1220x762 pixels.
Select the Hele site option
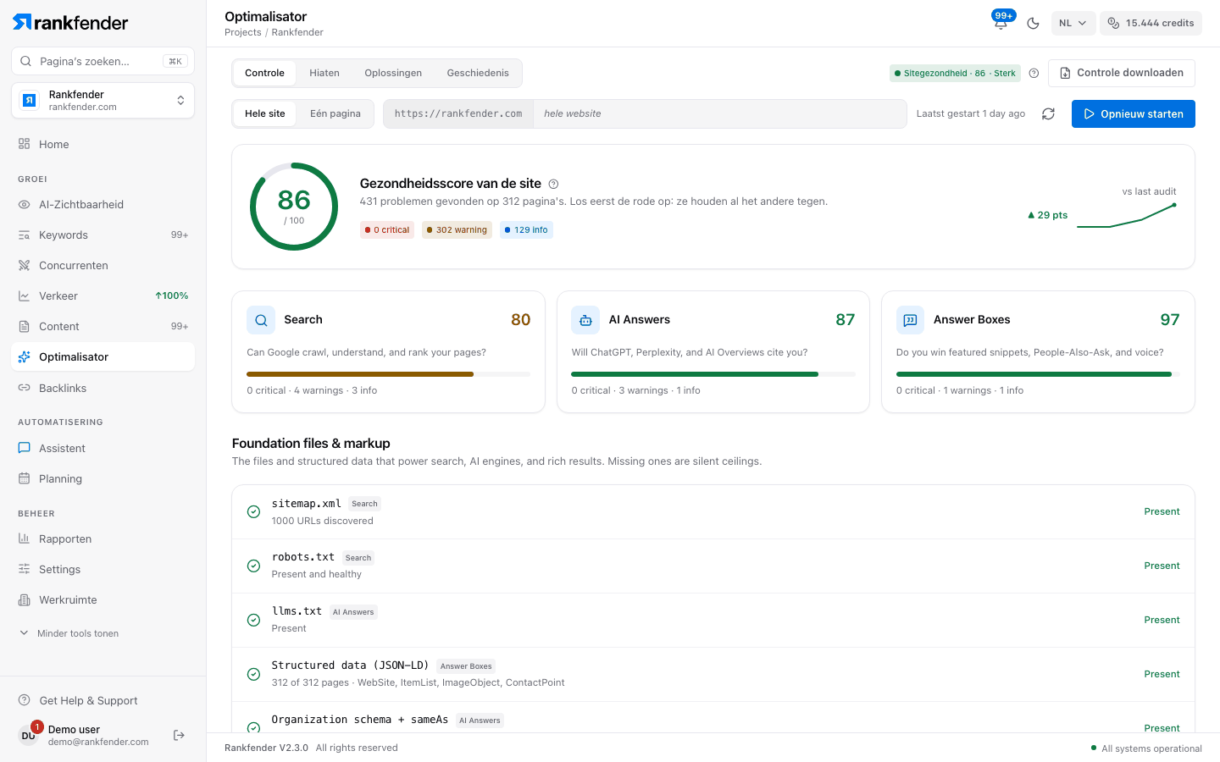265,113
